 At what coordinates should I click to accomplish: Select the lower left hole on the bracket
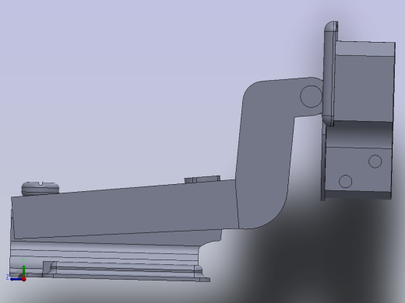(x=346, y=181)
